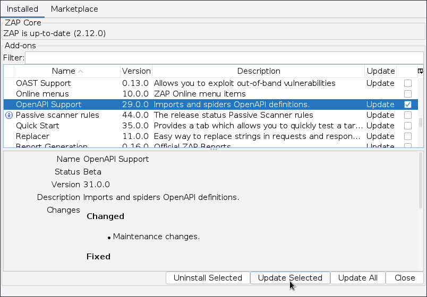
Task: Click the 'Maintenance changes.' bullet text
Action: point(156,237)
